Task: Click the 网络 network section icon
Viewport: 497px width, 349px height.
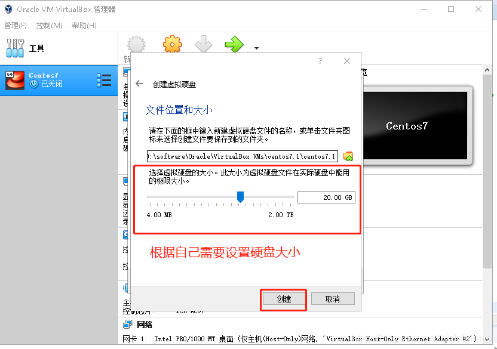Action: click(127, 325)
